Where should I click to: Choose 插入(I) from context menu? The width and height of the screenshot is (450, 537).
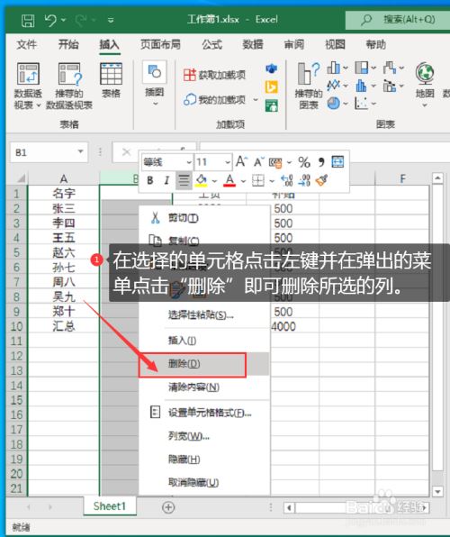(204, 340)
